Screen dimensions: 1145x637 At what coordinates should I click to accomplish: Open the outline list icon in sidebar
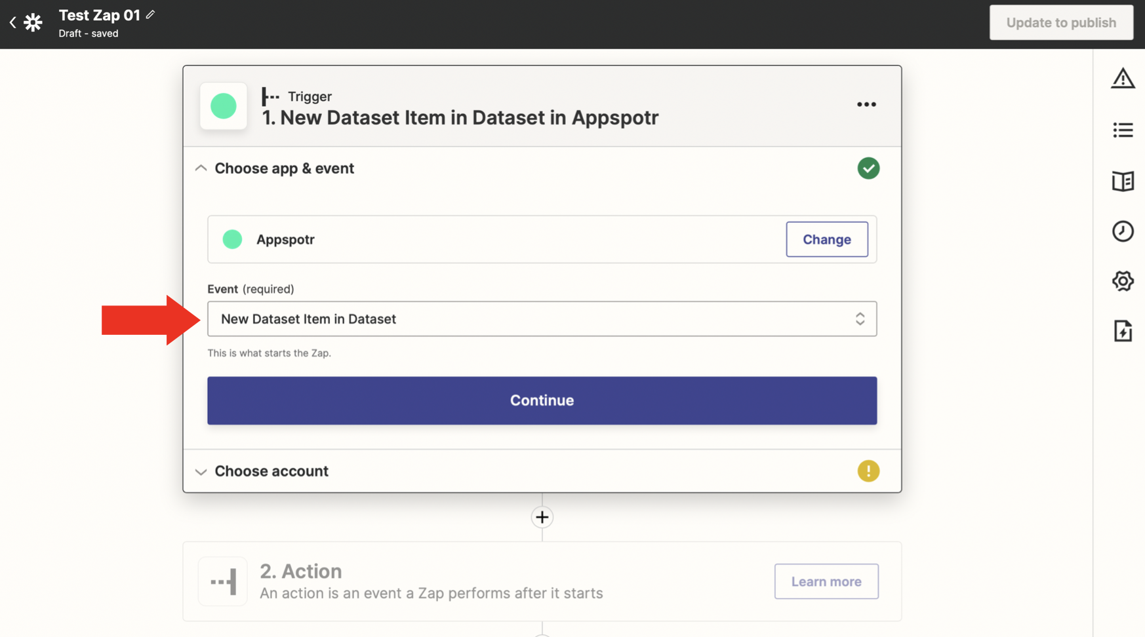pyautogui.click(x=1123, y=130)
